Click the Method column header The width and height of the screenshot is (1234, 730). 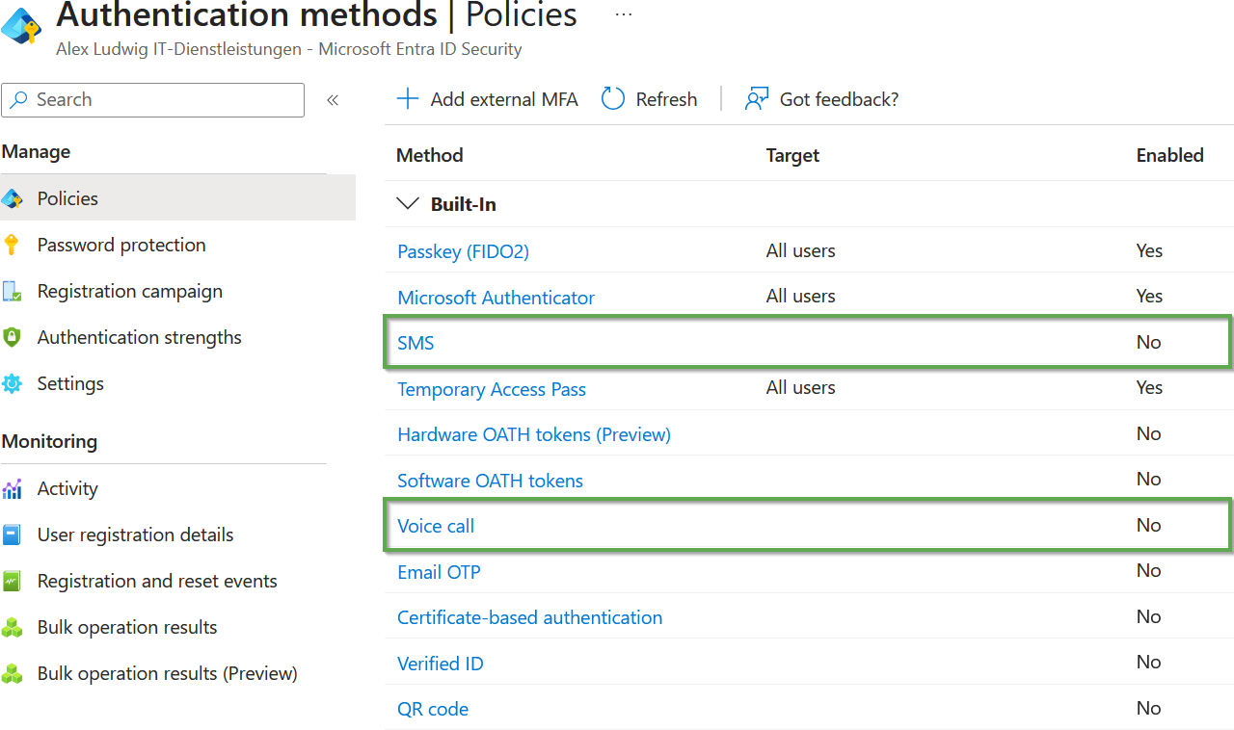pyautogui.click(x=430, y=155)
